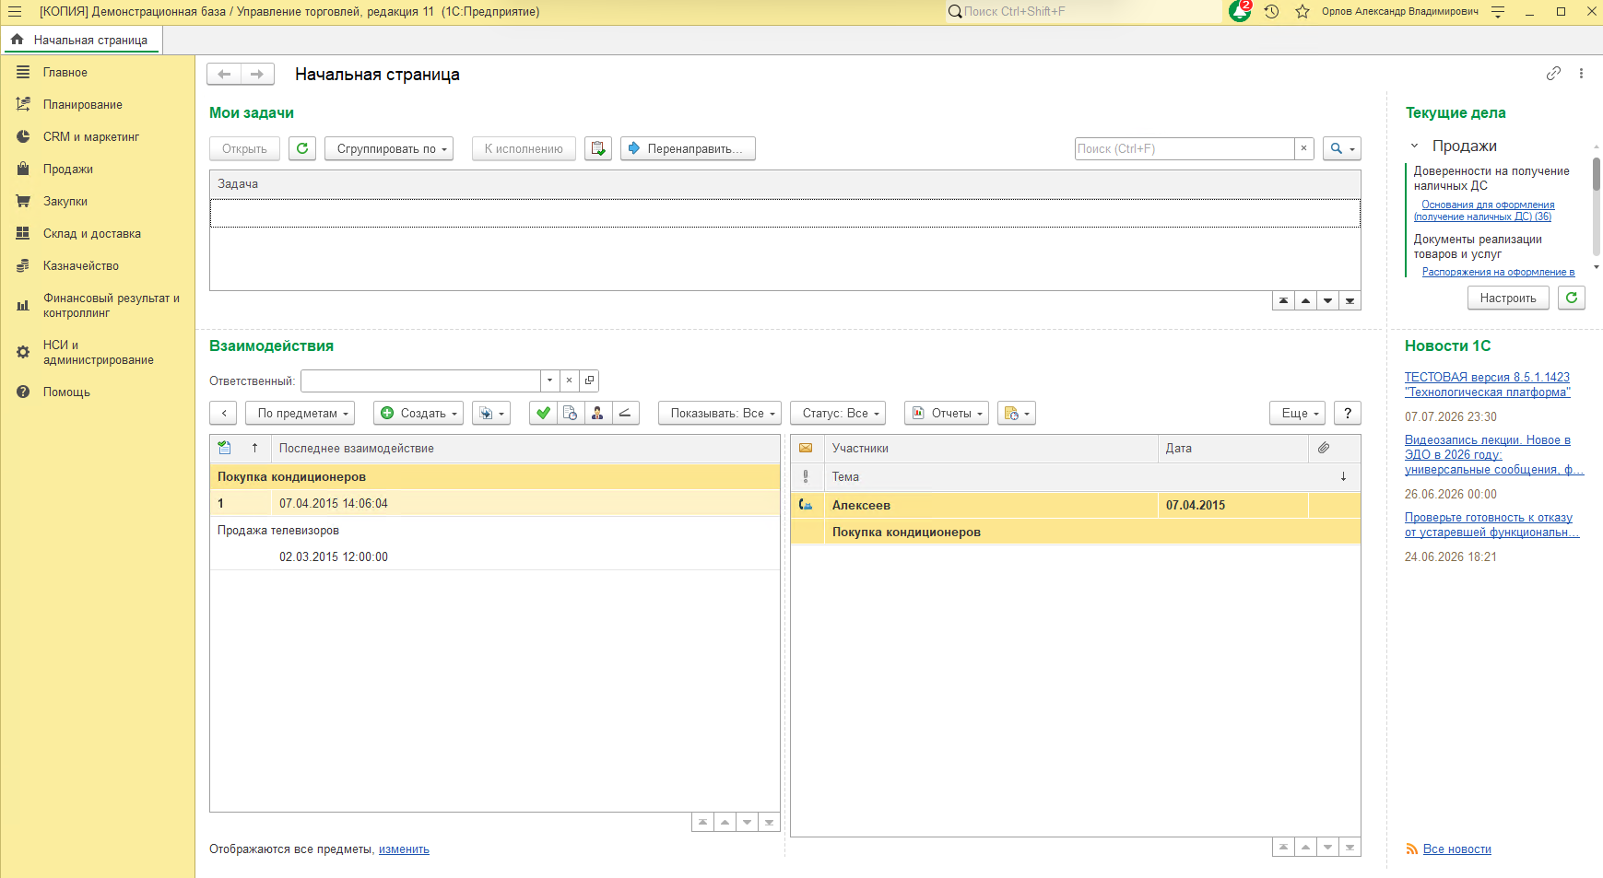Viewport: 1603px width, 878px height.
Task: Open the folder-clock dropdown right of Отчеты
Action: [1017, 413]
